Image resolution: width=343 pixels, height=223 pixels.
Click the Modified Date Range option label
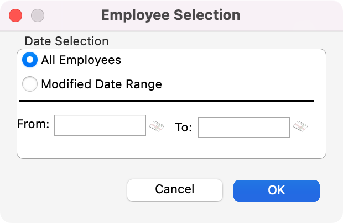click(x=101, y=84)
